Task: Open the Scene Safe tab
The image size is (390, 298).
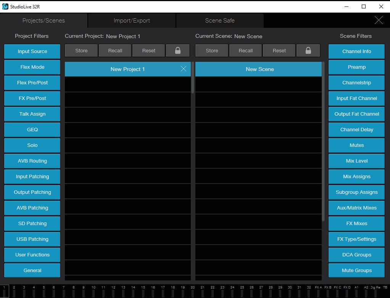Action: pyautogui.click(x=220, y=21)
